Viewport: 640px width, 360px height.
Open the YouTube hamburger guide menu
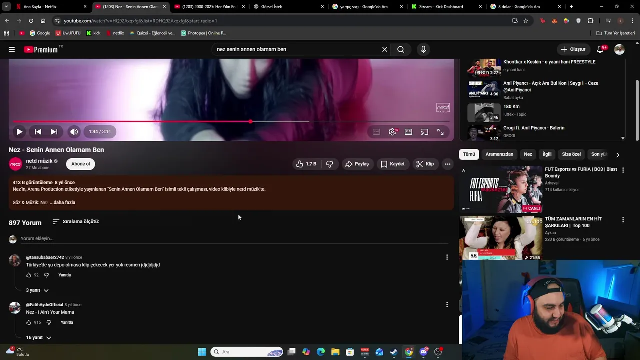coord(12,49)
